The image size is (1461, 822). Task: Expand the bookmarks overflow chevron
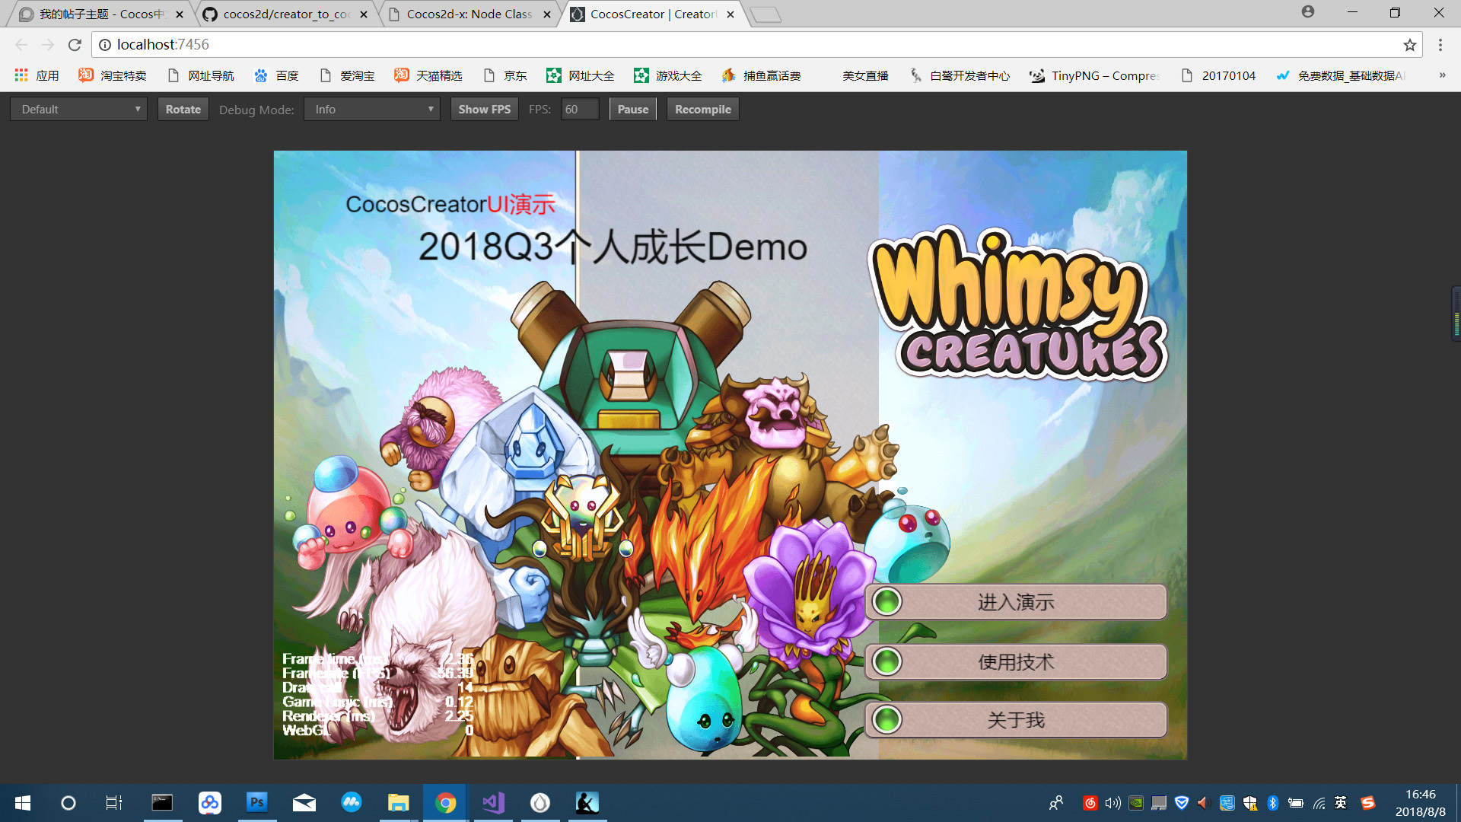pyautogui.click(x=1441, y=75)
